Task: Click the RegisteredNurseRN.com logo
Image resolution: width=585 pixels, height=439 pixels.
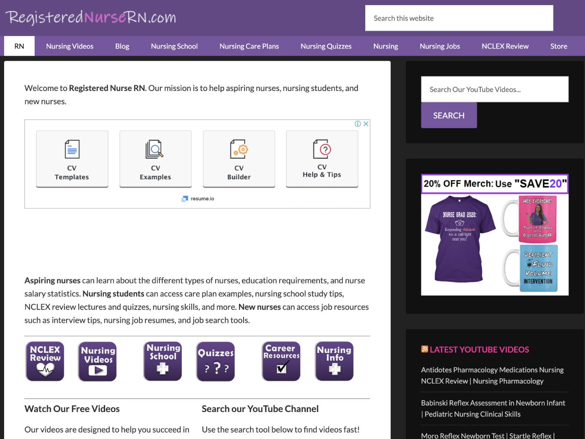Action: pyautogui.click(x=90, y=17)
